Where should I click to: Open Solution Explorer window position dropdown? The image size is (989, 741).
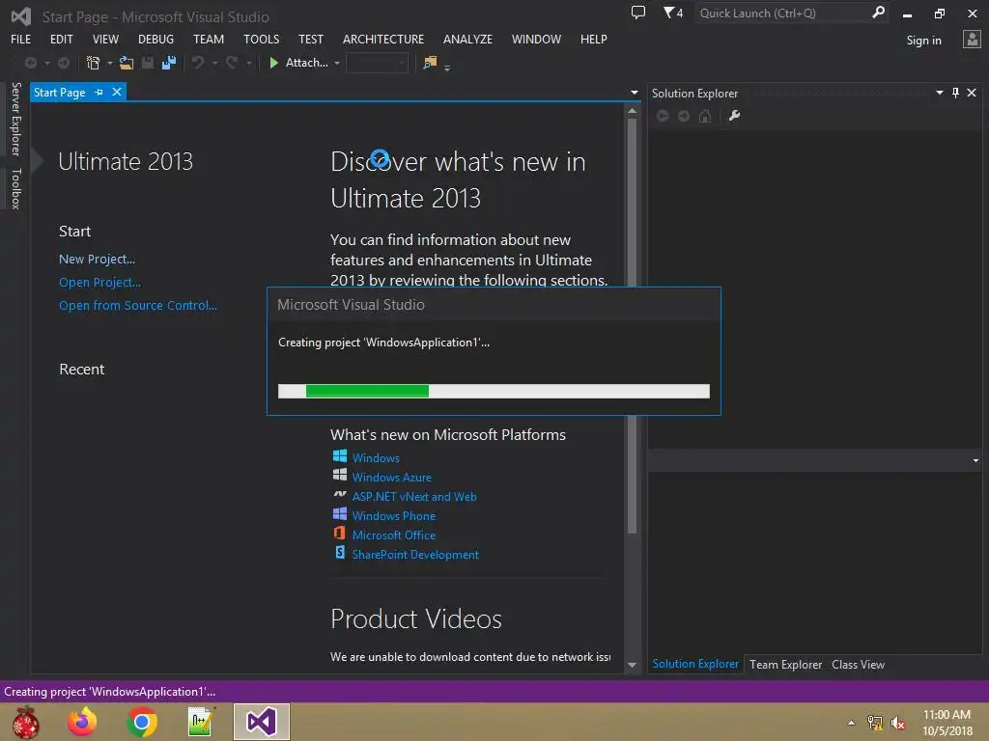939,93
